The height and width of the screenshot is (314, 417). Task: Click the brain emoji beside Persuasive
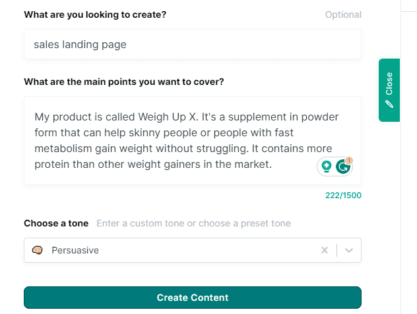[x=38, y=250]
